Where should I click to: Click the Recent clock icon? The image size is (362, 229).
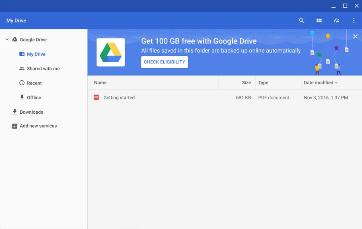[22, 83]
